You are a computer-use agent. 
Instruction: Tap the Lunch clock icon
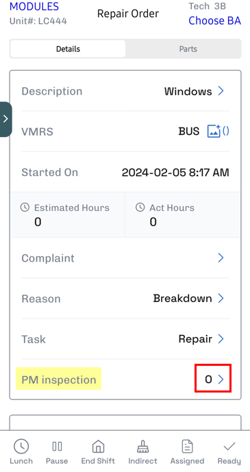coord(21,447)
